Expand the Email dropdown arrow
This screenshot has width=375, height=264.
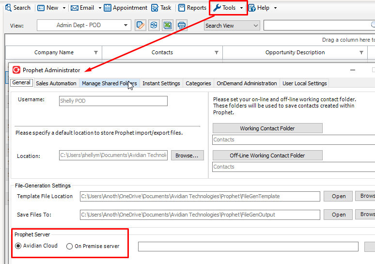pyautogui.click(x=100, y=8)
